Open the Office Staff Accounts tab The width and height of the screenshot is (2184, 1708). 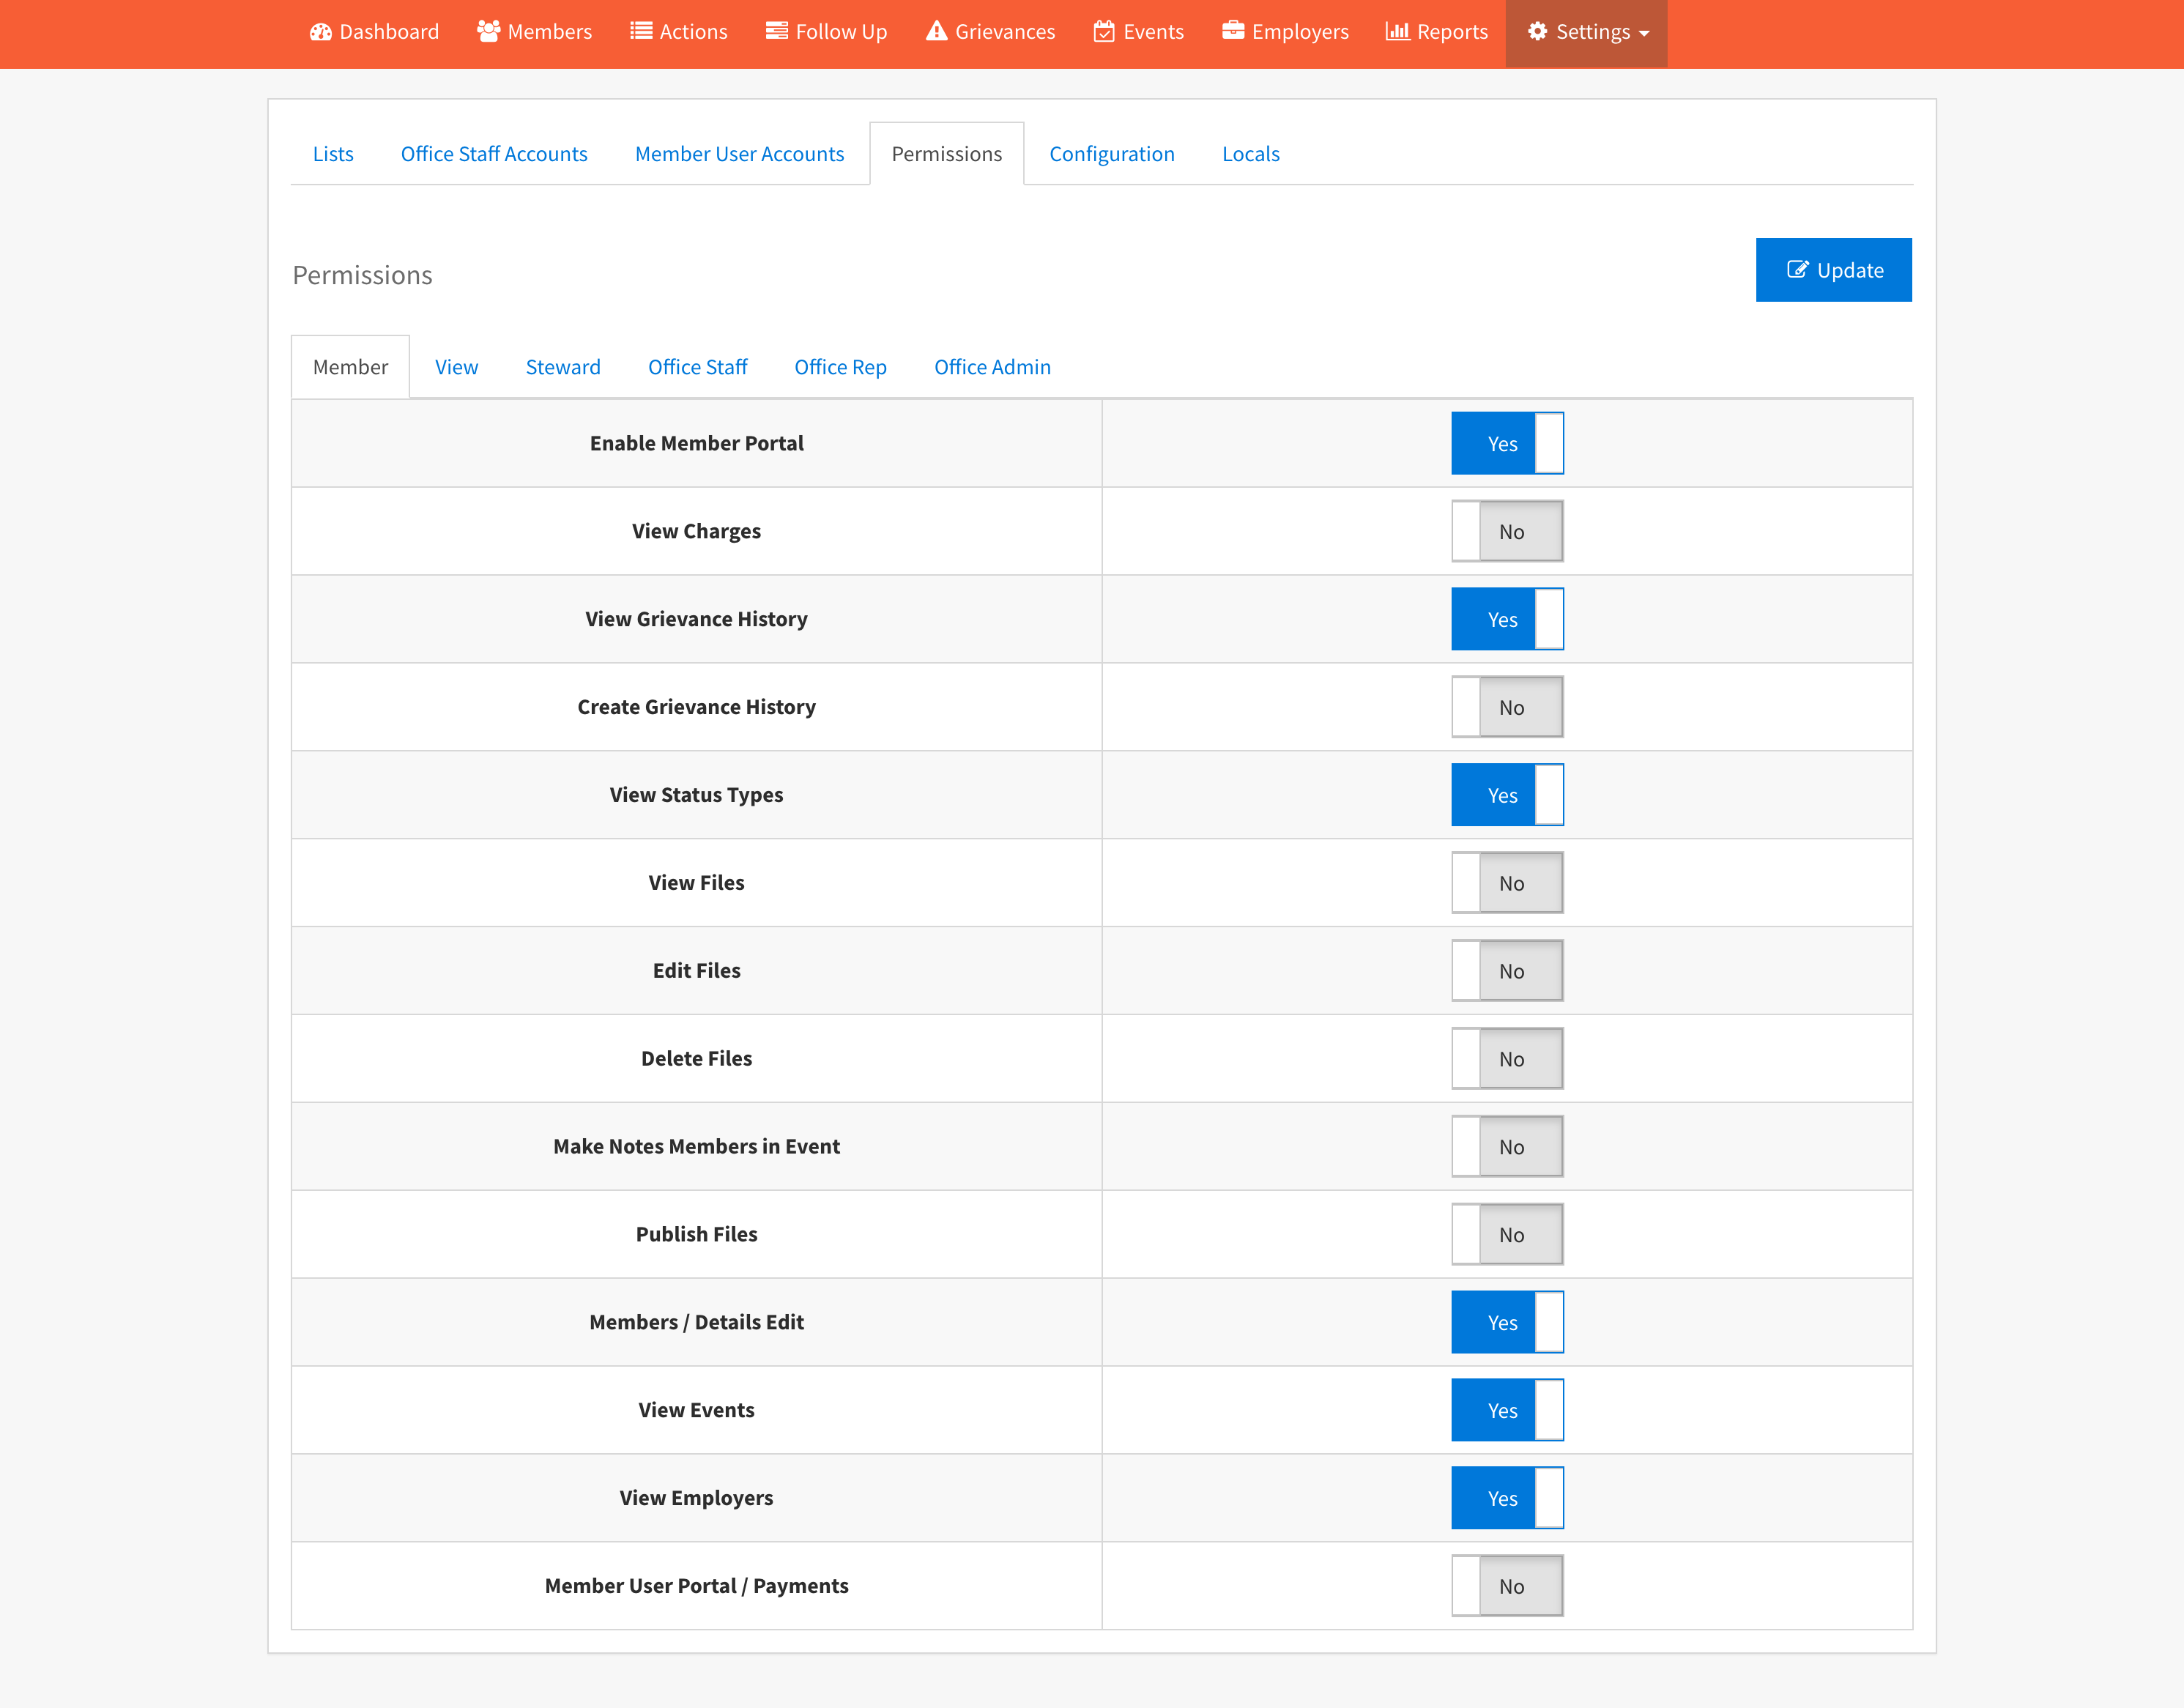click(x=494, y=154)
